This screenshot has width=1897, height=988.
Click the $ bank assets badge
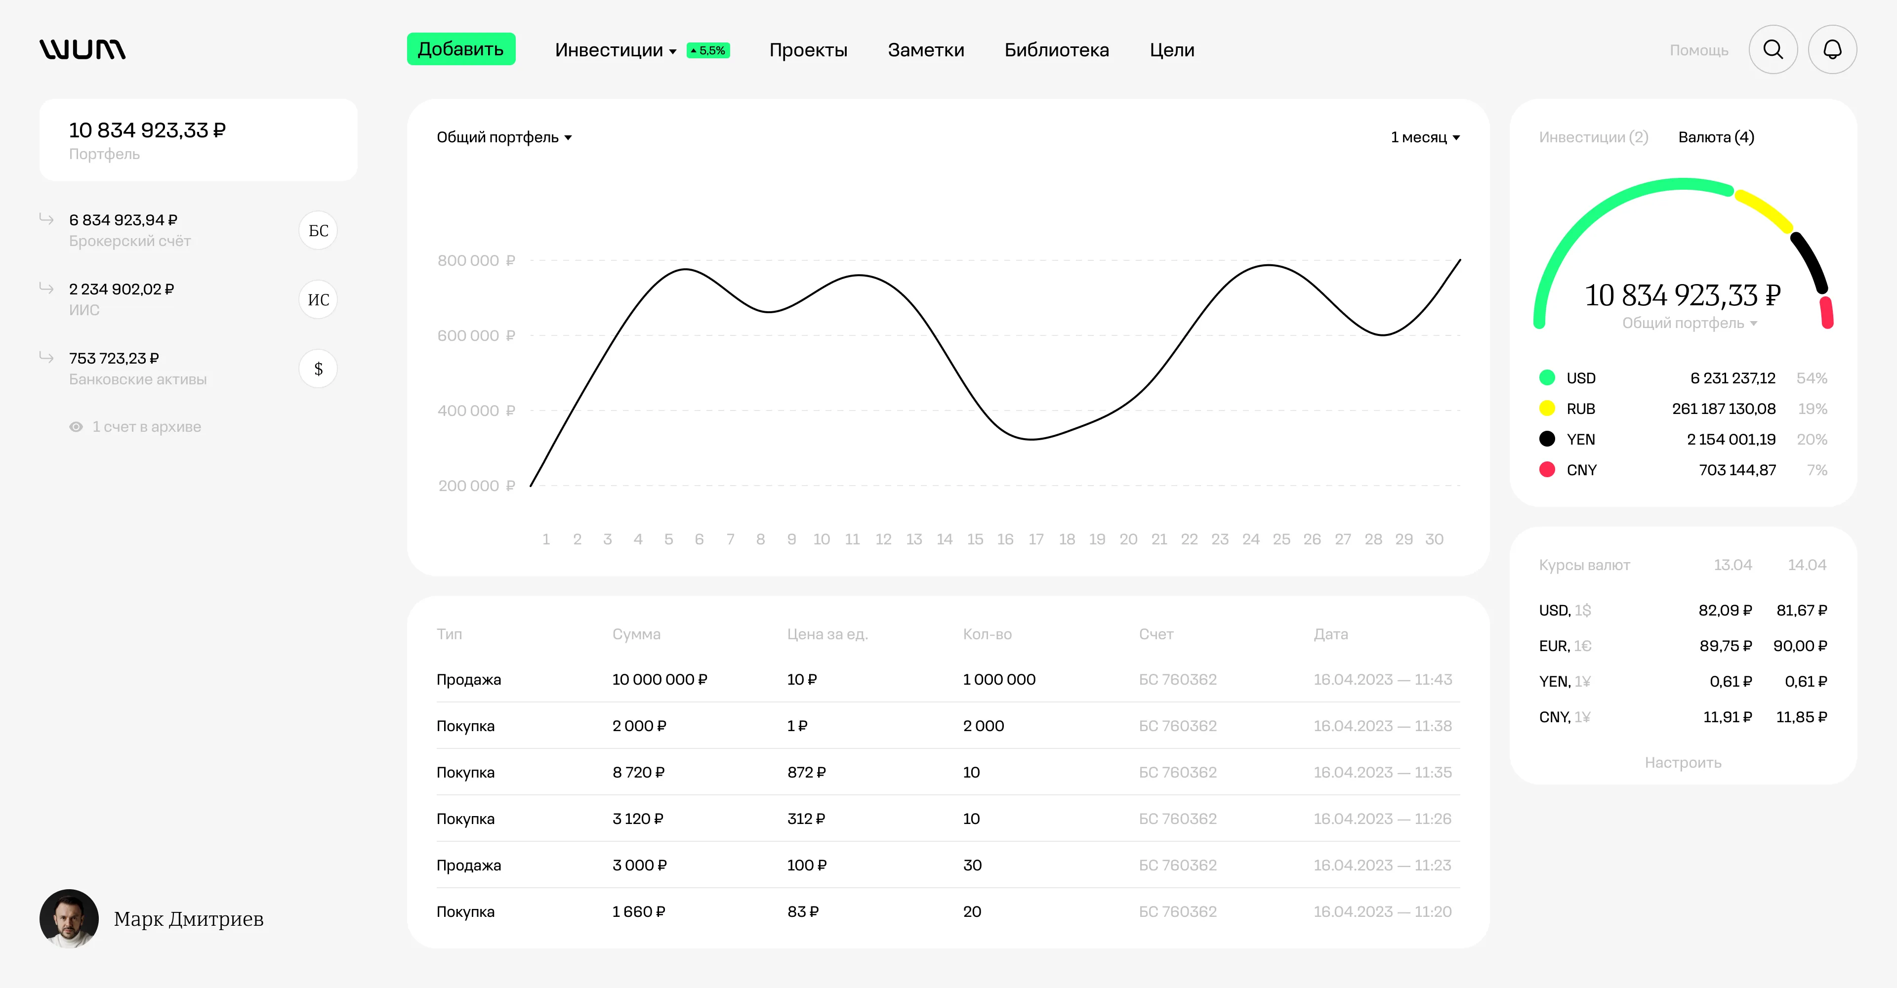click(x=318, y=369)
